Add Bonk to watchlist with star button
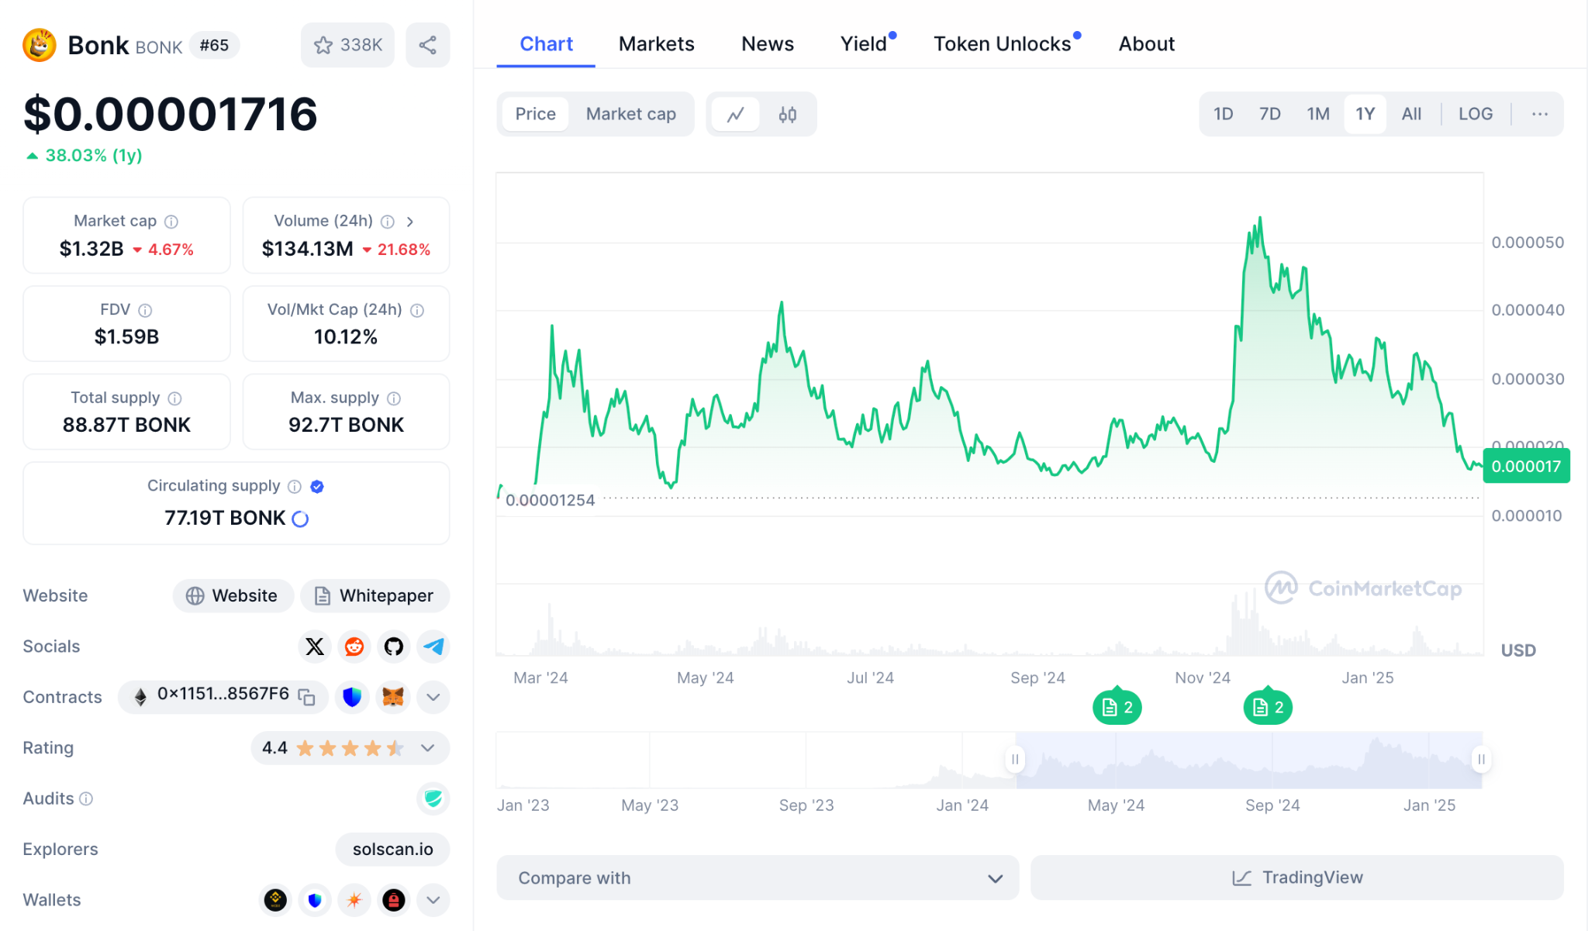This screenshot has height=931, width=1588. [347, 45]
